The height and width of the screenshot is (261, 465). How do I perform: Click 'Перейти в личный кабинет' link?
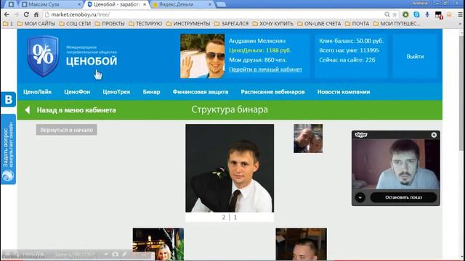pyautogui.click(x=265, y=70)
